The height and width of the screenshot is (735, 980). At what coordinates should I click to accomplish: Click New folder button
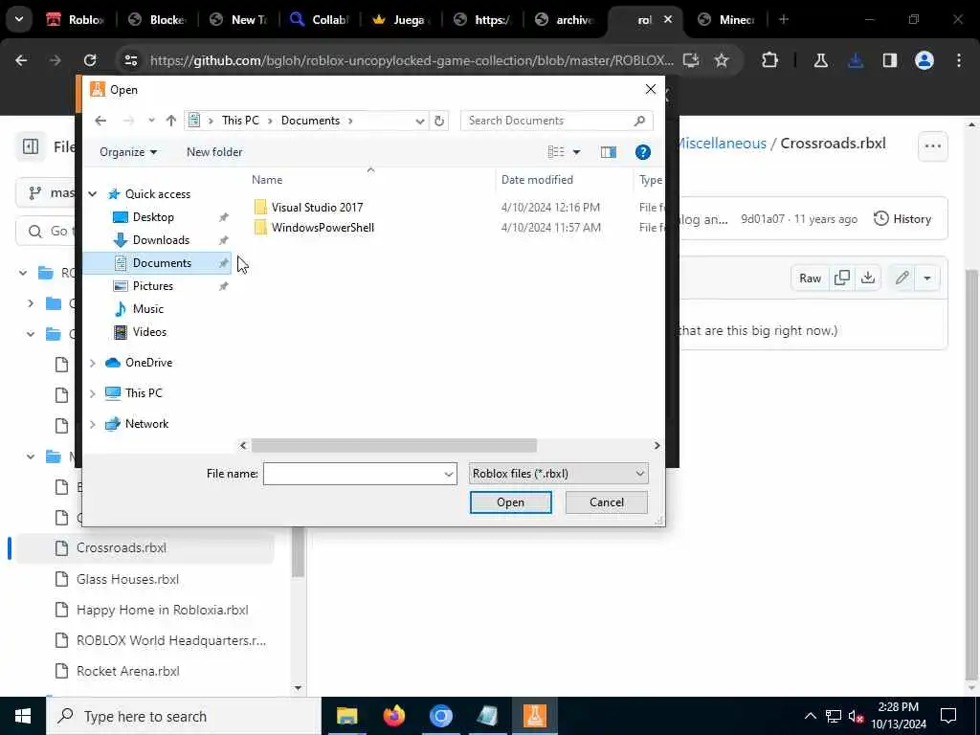click(214, 152)
